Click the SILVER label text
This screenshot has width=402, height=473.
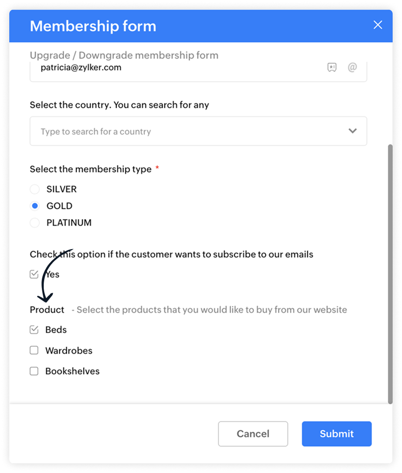[61, 189]
